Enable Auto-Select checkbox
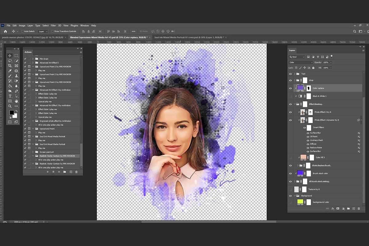Image resolution: width=369 pixels, height=246 pixels. [x=22, y=31]
